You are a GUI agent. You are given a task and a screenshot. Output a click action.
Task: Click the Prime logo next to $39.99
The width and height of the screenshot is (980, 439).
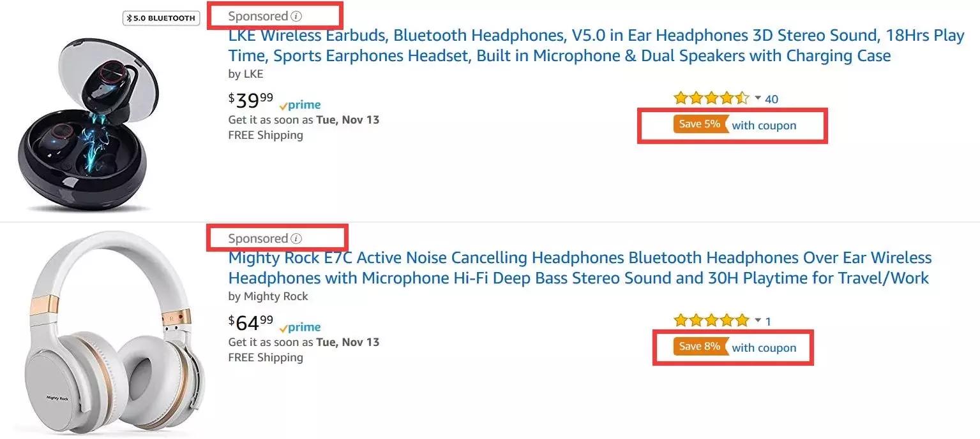300,105
